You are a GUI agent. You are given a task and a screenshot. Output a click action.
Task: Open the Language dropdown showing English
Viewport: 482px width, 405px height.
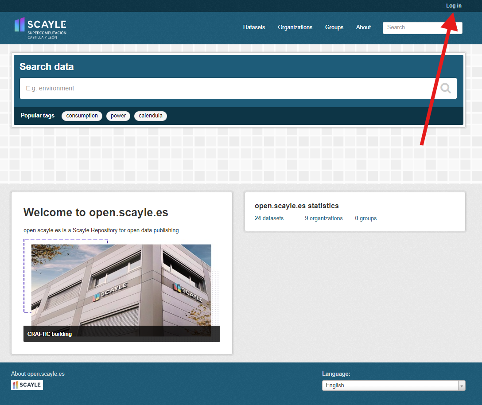click(393, 386)
